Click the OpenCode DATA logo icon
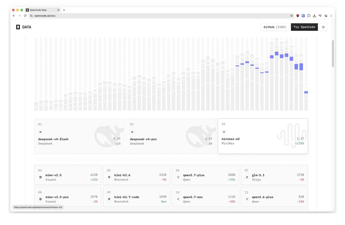Viewport: 345px width, 225px height. (18, 27)
